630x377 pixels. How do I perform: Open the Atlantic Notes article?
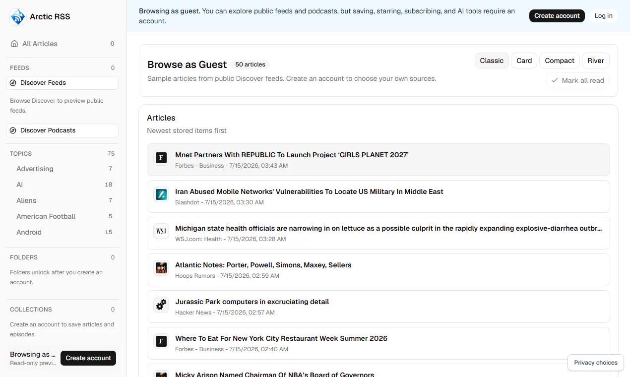(x=378, y=270)
